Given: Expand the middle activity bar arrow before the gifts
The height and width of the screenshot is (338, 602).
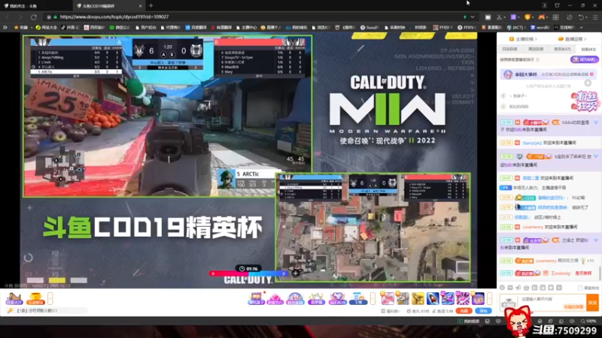Looking at the screenshot, I should click(x=372, y=298).
